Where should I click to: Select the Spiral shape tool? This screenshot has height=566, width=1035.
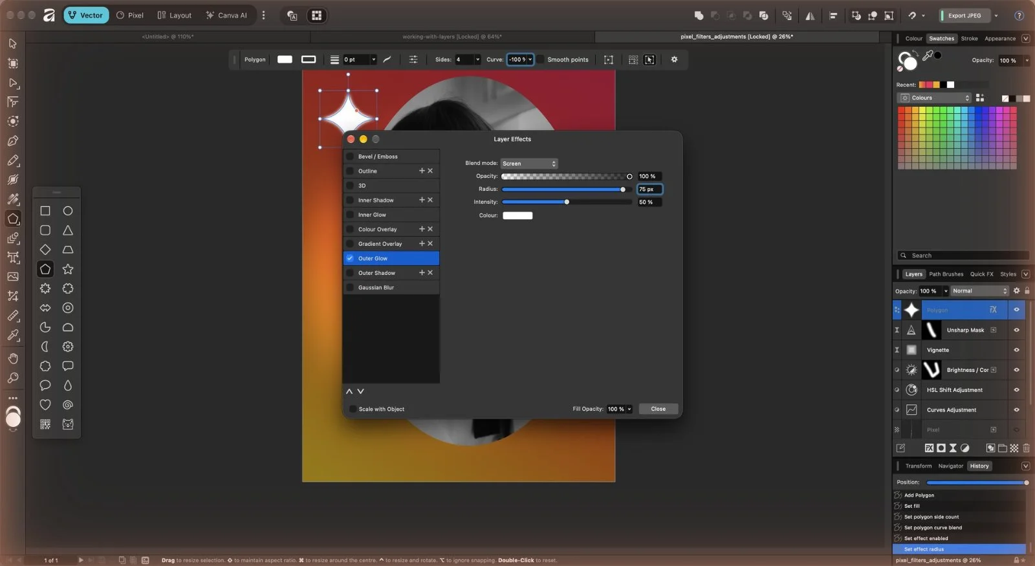tap(68, 405)
